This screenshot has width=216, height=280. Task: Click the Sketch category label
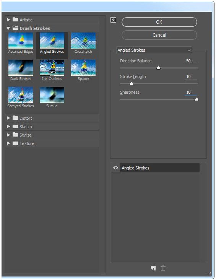(26, 127)
